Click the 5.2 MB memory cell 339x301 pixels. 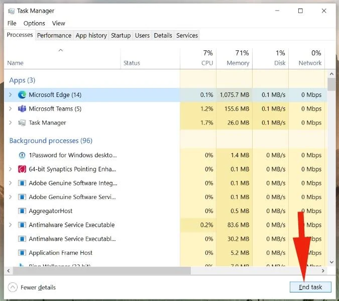pos(234,253)
